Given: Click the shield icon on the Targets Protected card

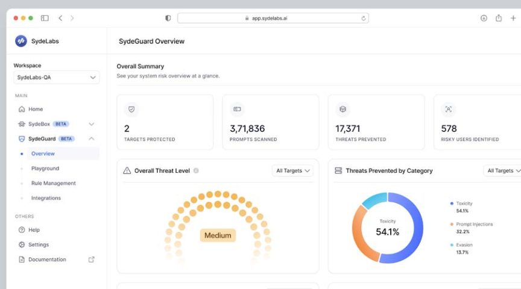Looking at the screenshot, I should point(131,109).
